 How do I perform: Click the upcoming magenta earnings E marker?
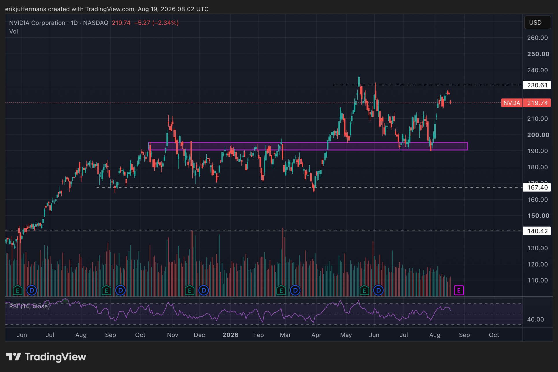[x=459, y=290]
